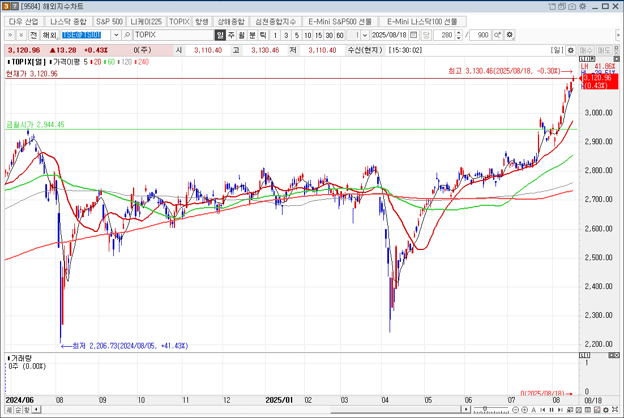This screenshot has height=418, width=624.
Task: Click the zoom-out minus icon in bottom toolbar
Action: 515,410
